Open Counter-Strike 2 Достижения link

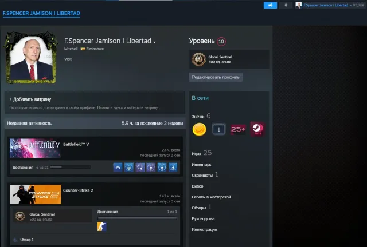[107, 212]
